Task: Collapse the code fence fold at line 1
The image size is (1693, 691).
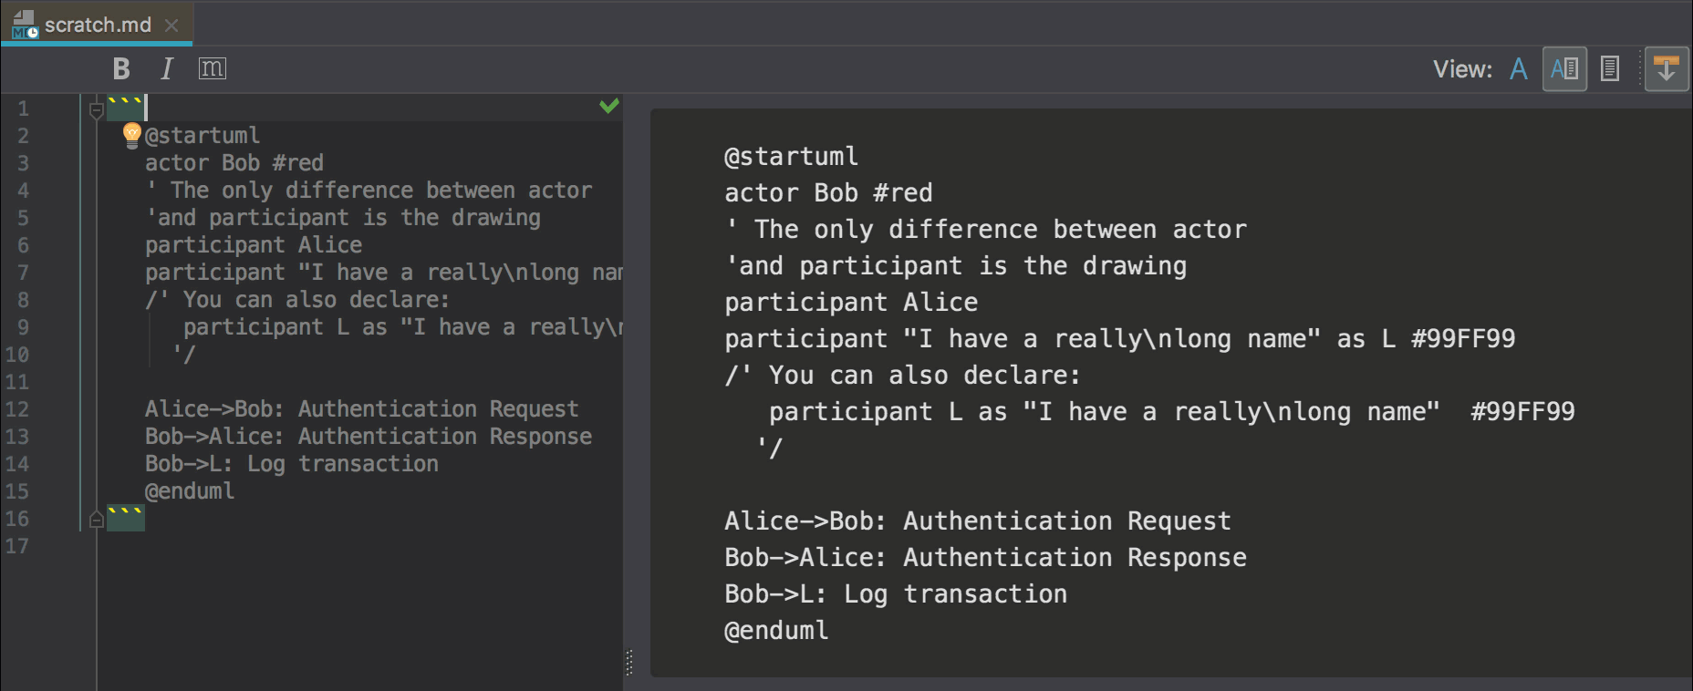Action: tap(96, 110)
